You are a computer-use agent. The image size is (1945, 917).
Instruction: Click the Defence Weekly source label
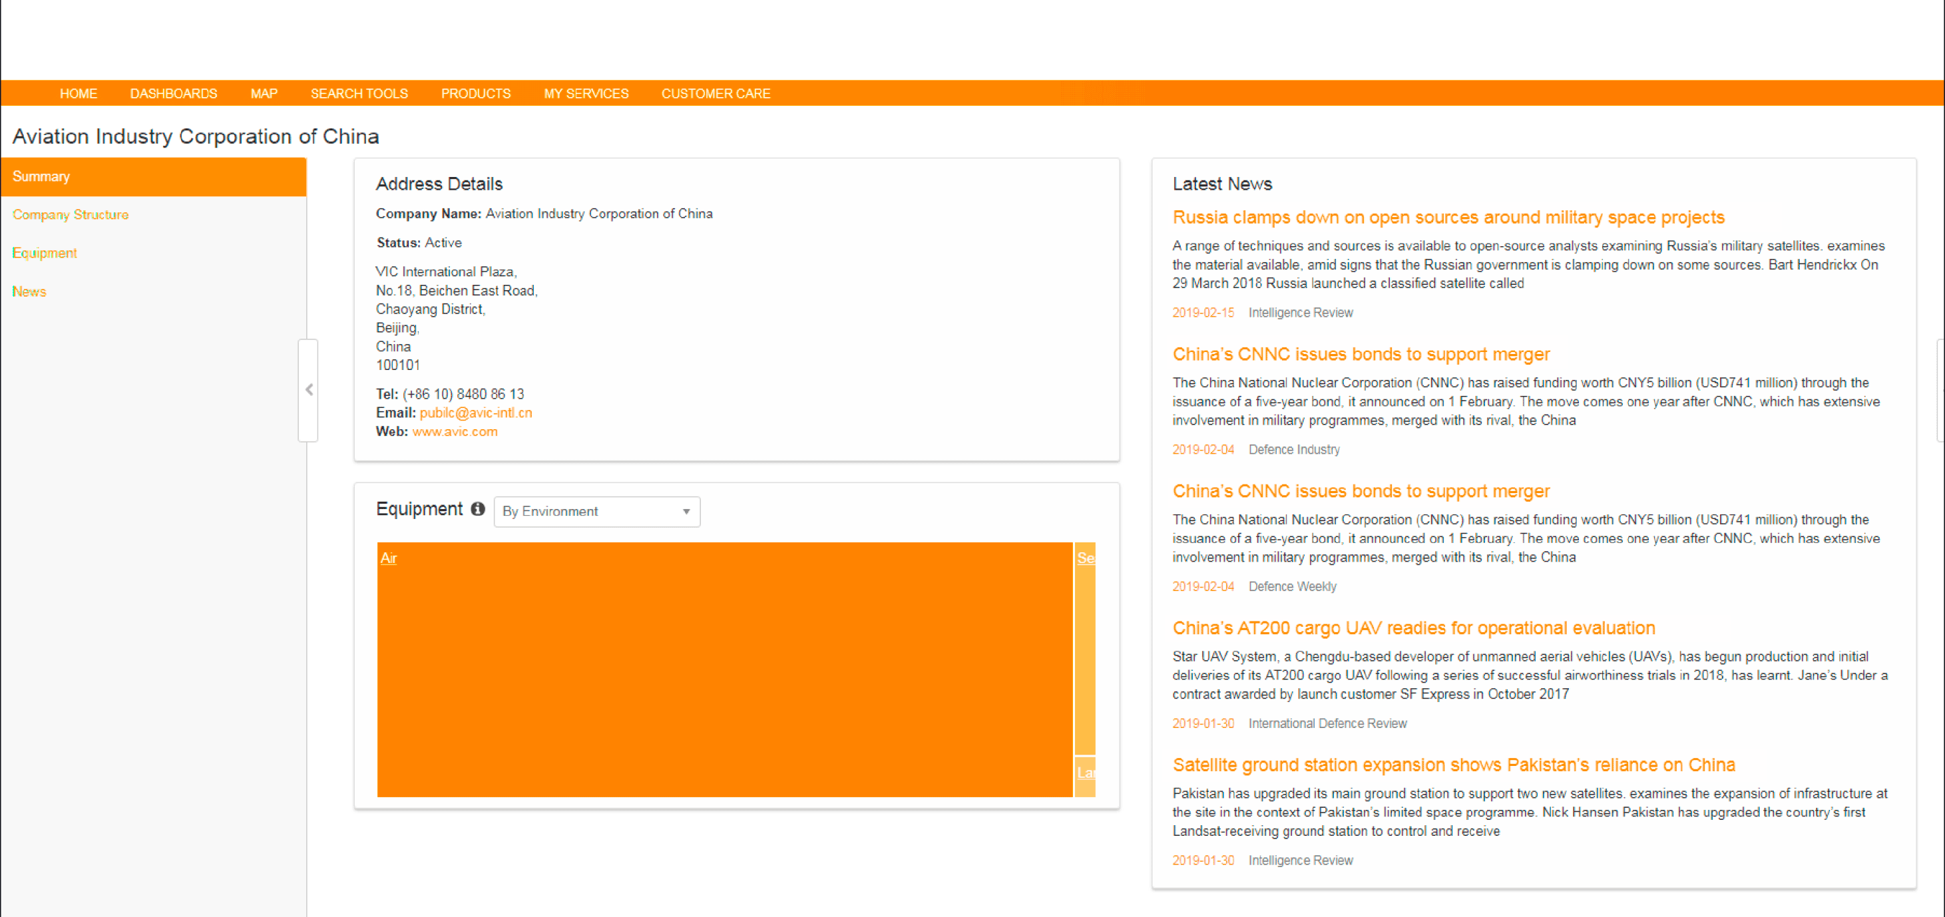coord(1292,586)
